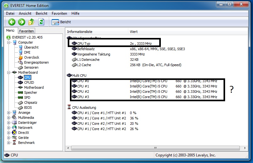253x163 pixels.
Task: Open SPD memory module icon
Action: [x=20, y=97]
